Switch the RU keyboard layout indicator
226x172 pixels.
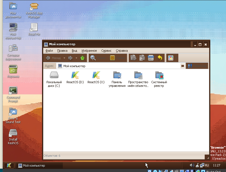(x=207, y=165)
